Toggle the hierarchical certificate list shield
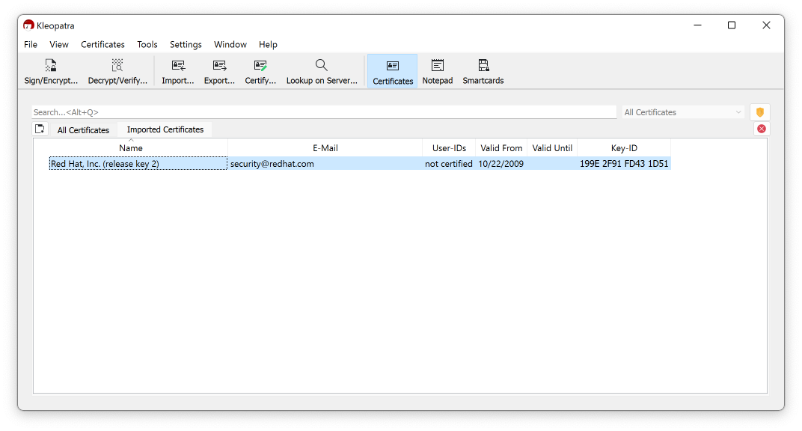This screenshot has width=802, height=431. pos(760,111)
